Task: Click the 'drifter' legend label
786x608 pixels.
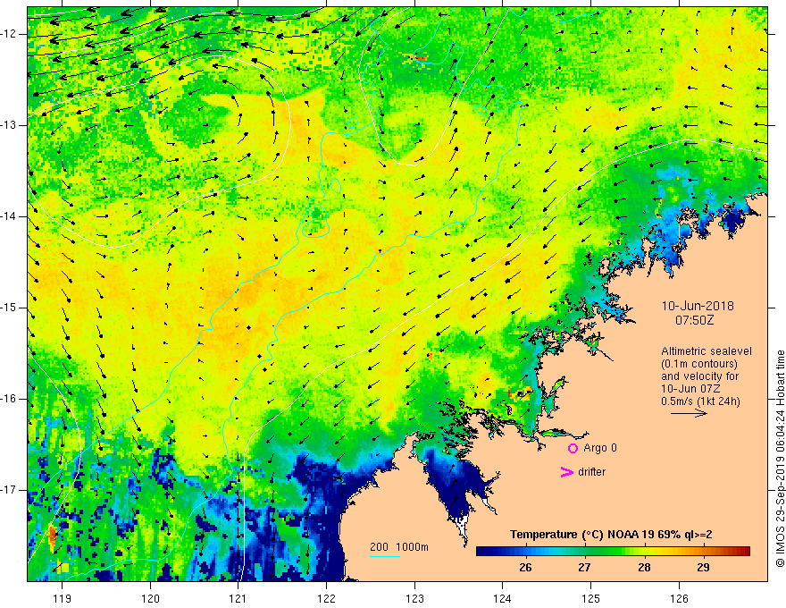Action: (x=591, y=472)
